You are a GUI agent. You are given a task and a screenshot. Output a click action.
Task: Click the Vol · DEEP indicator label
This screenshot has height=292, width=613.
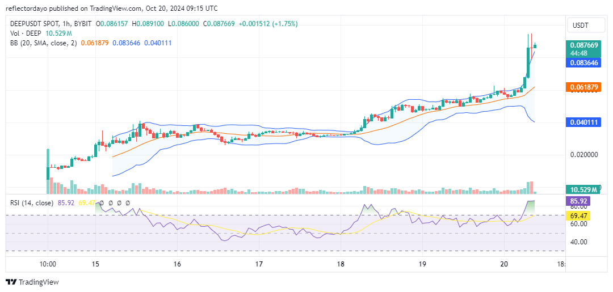[x=25, y=33]
